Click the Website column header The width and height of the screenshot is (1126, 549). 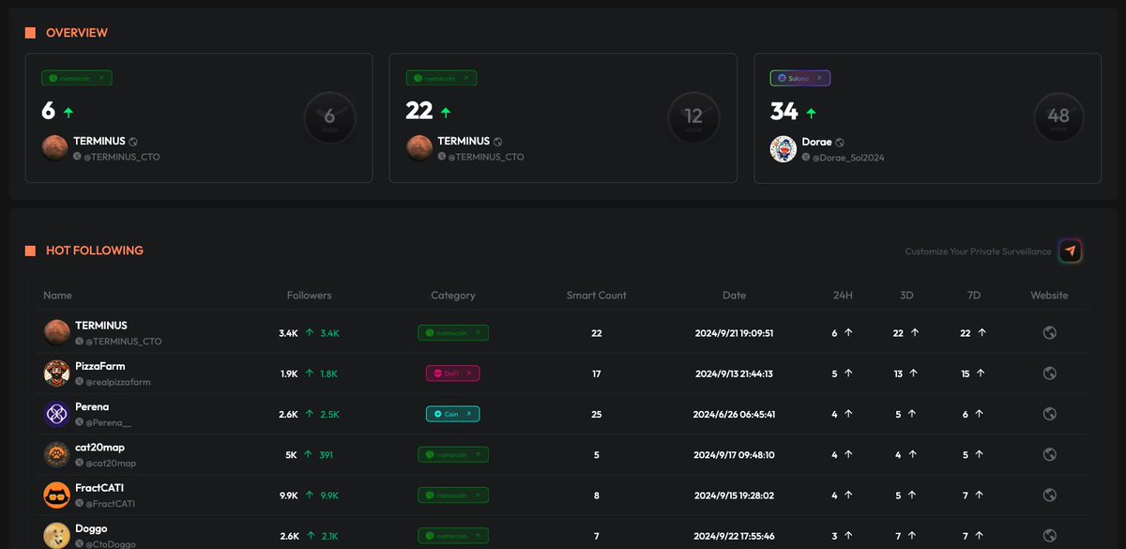pyautogui.click(x=1049, y=295)
